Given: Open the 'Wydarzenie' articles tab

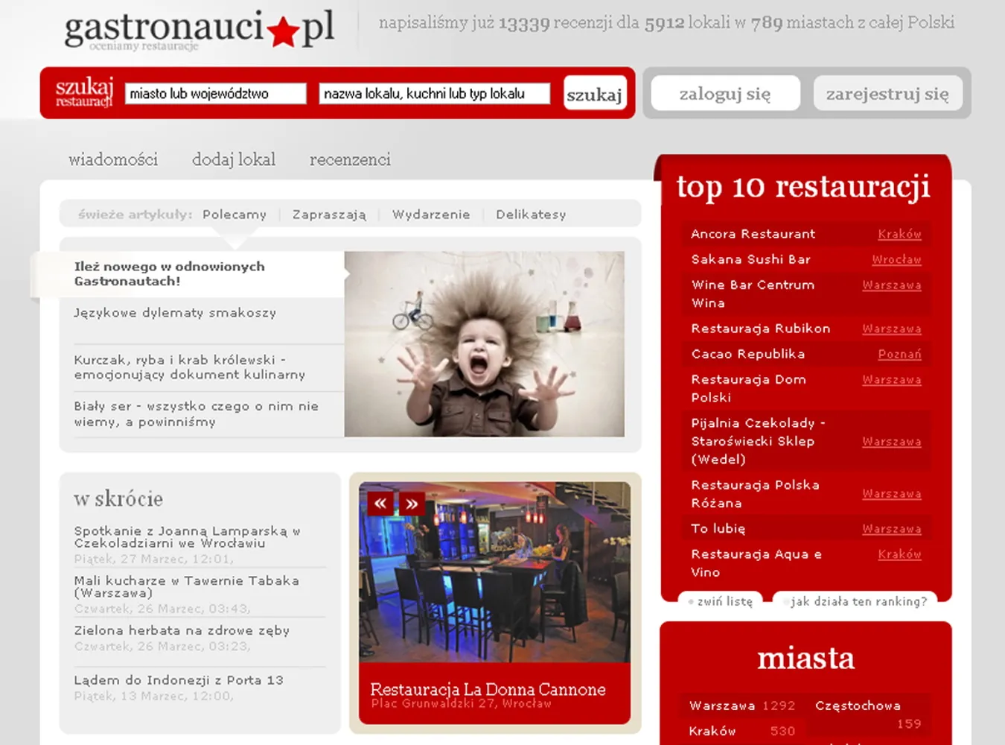Looking at the screenshot, I should coord(431,215).
